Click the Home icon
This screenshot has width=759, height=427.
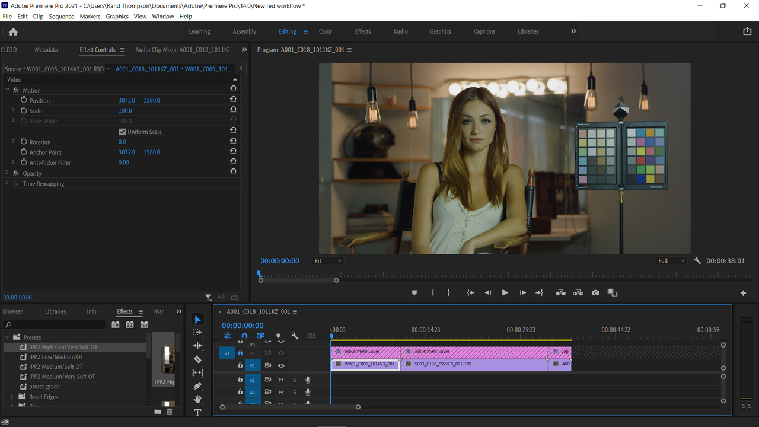point(13,32)
